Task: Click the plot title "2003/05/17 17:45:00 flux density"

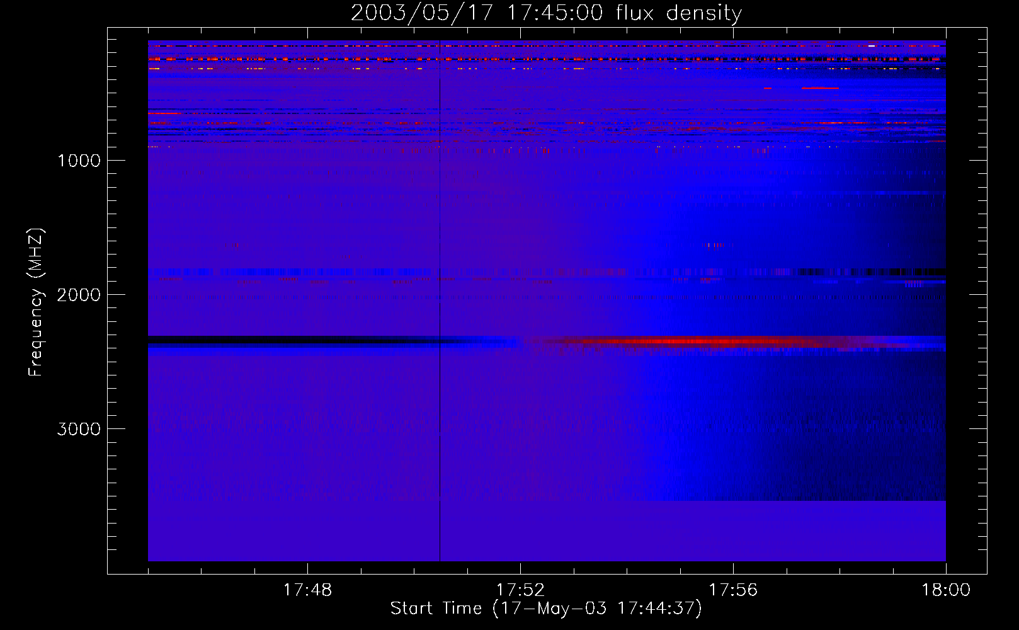Action: click(x=546, y=13)
